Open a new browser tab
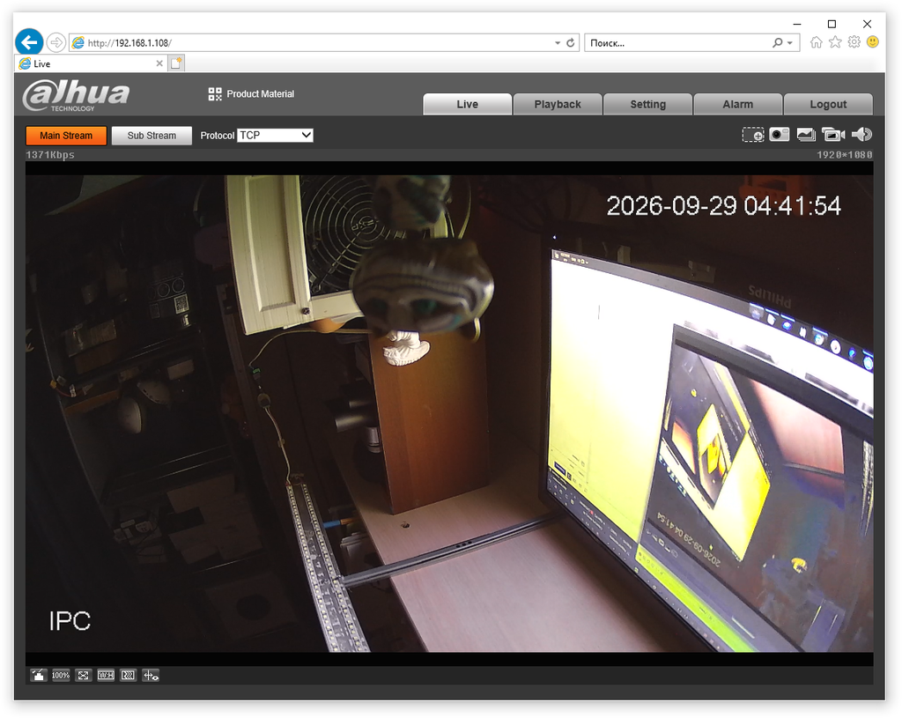The width and height of the screenshot is (902, 718). point(176,63)
